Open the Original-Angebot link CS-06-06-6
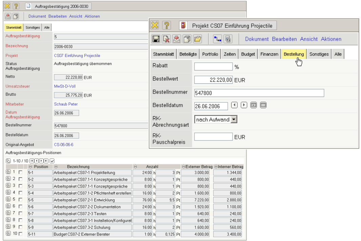Viewport: 361px width, 241px height. click(63, 145)
